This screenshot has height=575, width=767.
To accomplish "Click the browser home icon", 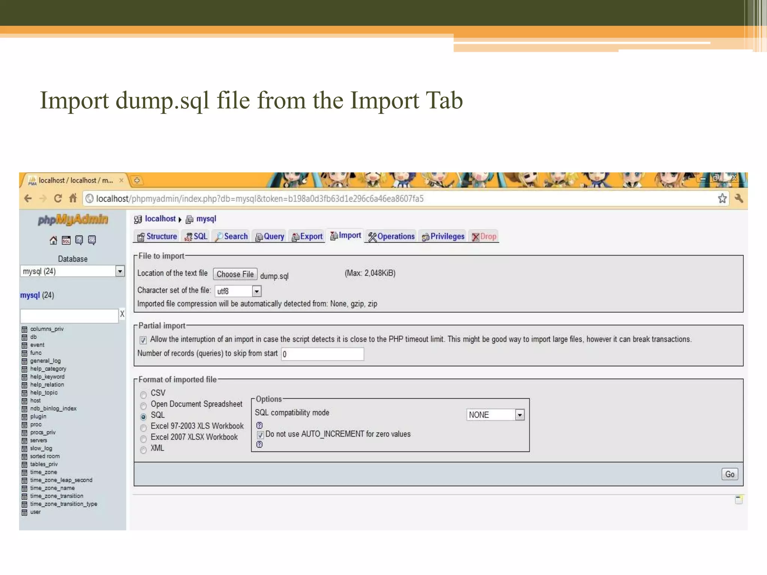I will click(x=73, y=198).
